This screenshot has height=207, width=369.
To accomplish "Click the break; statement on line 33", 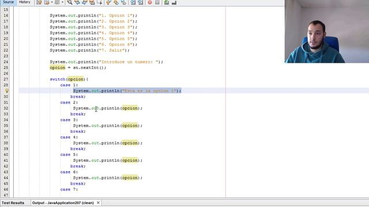I will [x=78, y=114].
